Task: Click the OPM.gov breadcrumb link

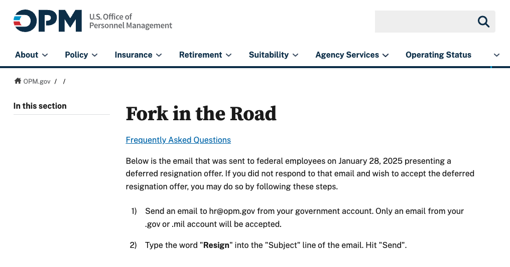Action: [x=37, y=81]
